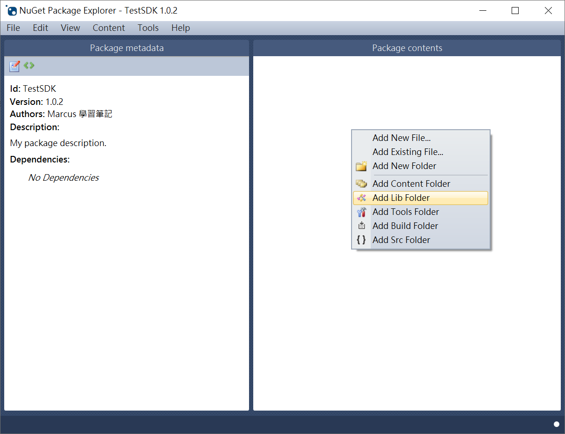The height and width of the screenshot is (434, 565).
Task: Open the Content menu
Action: 109,28
